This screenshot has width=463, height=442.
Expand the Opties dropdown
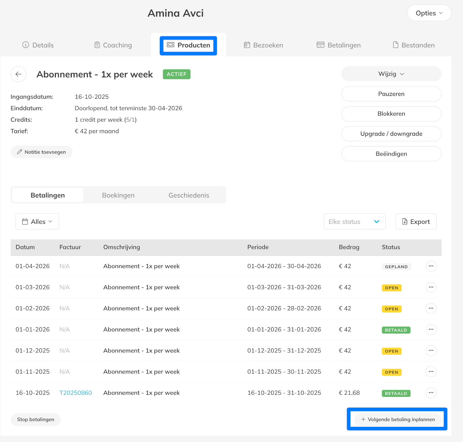tap(429, 13)
